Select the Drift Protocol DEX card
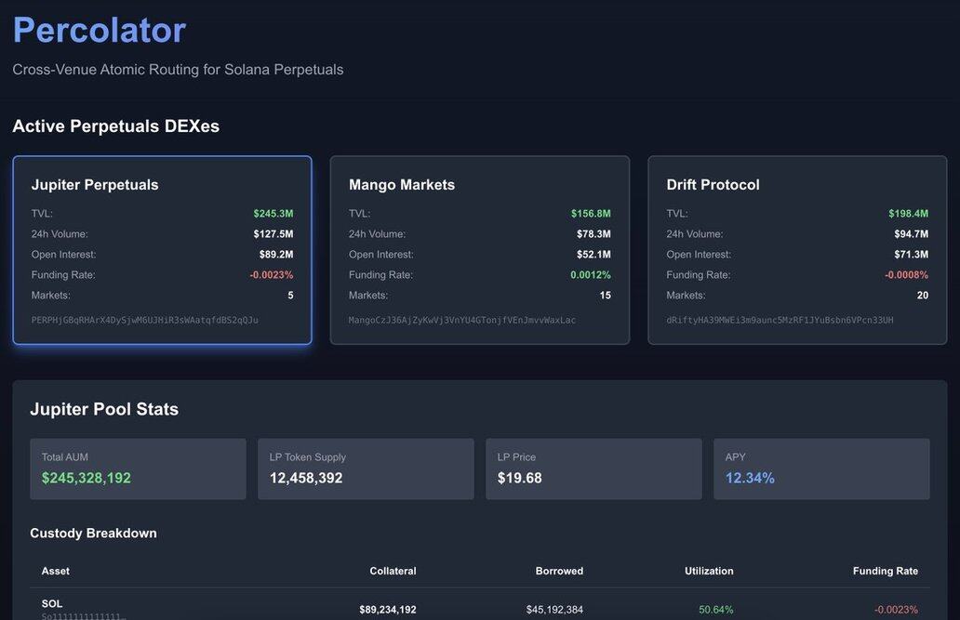Screen dimensions: 960x620 click(x=797, y=250)
